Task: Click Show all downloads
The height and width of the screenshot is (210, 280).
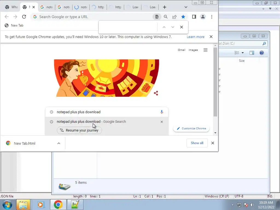Action: 197,143
